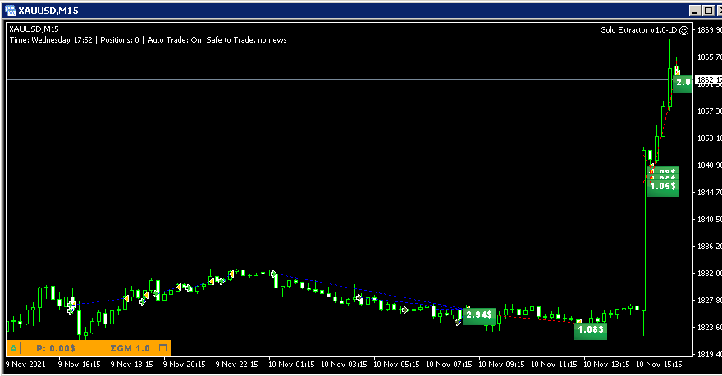722x376 pixels.
Task: Click the current price tag 1862.17
Action: (709, 80)
